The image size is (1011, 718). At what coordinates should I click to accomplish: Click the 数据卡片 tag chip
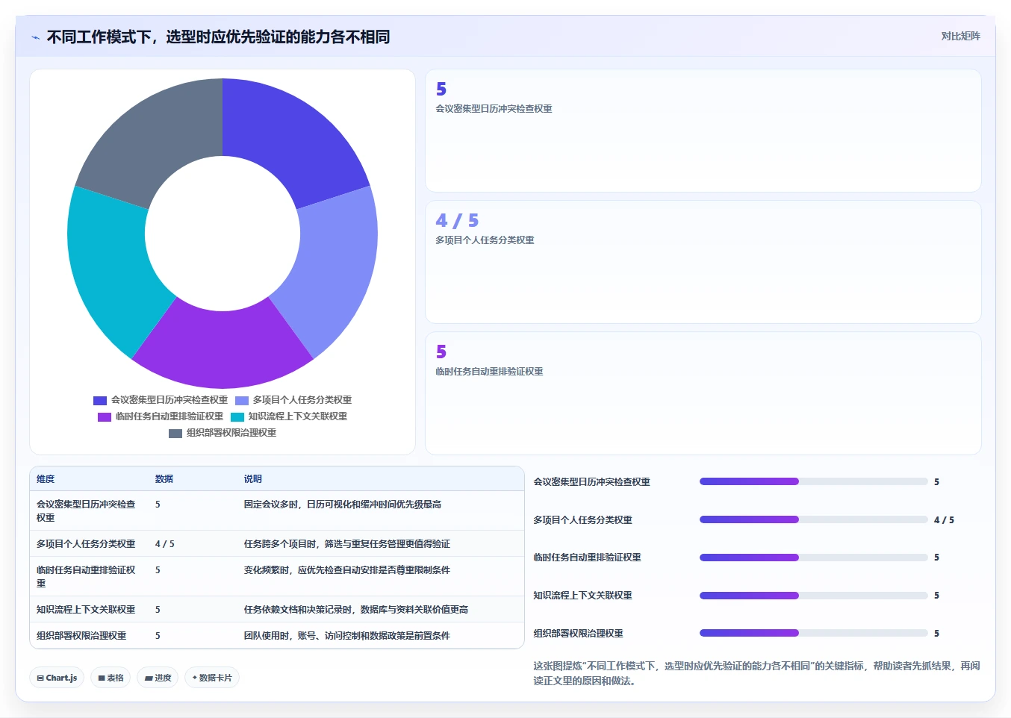(212, 678)
